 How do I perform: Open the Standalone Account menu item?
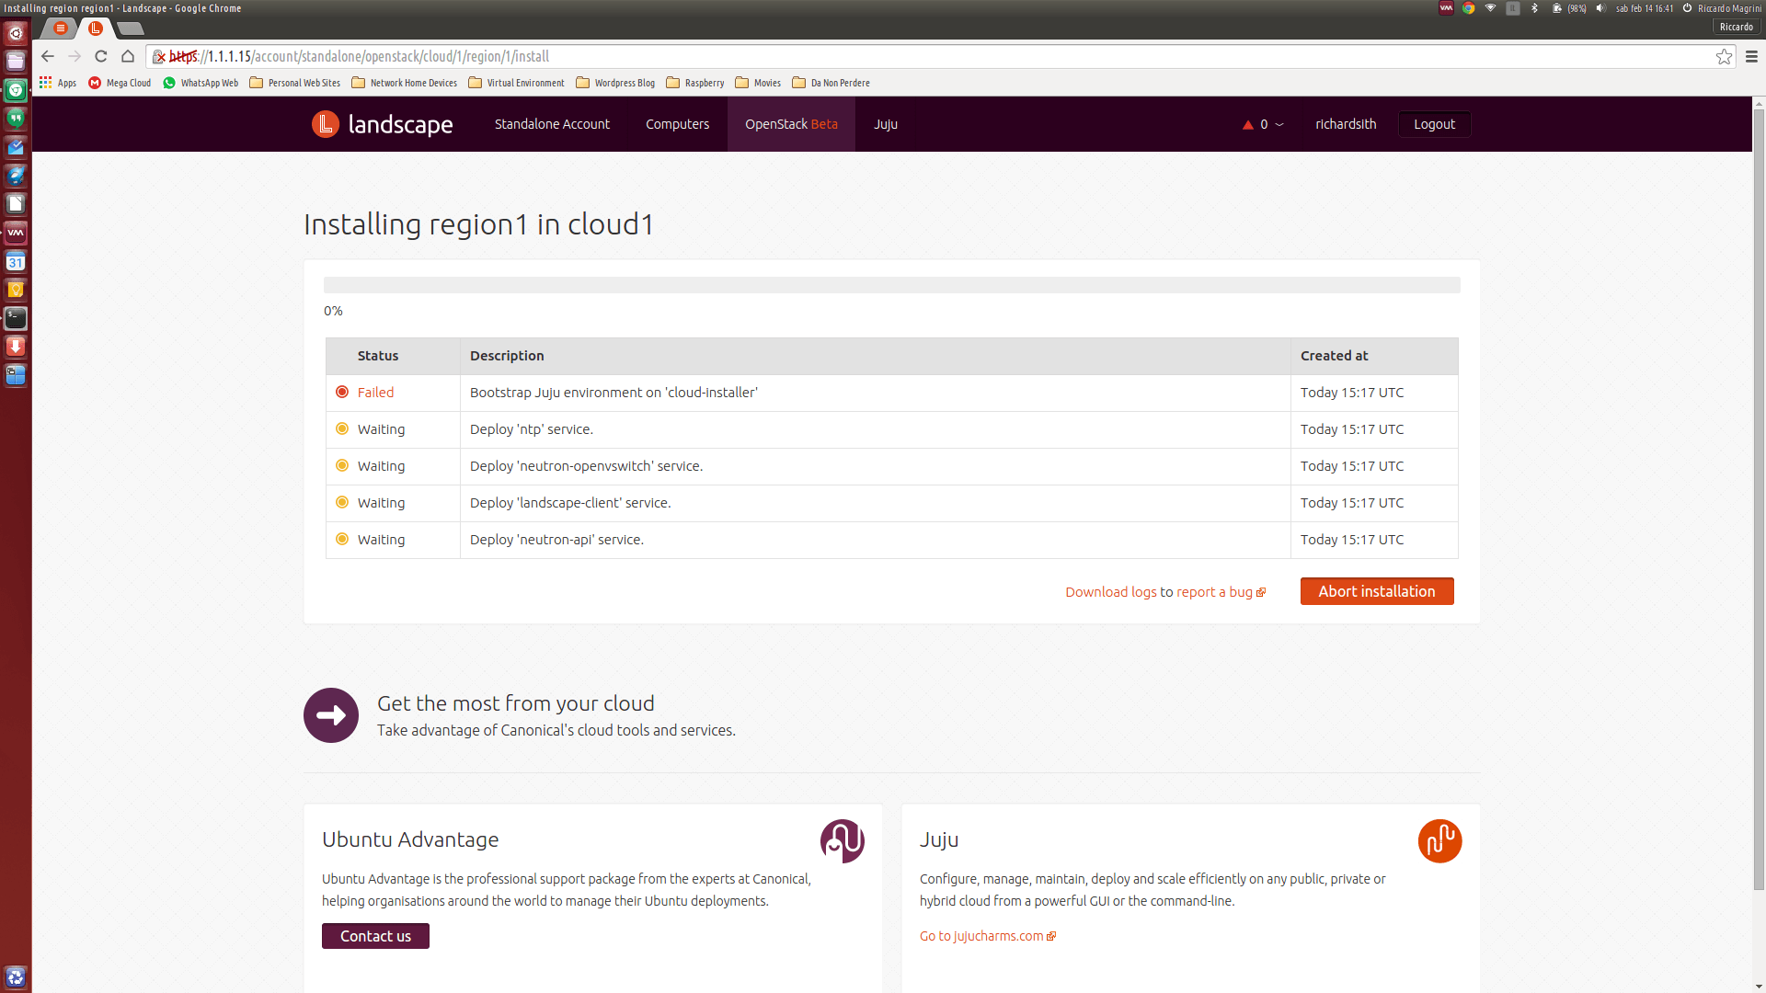(x=552, y=124)
